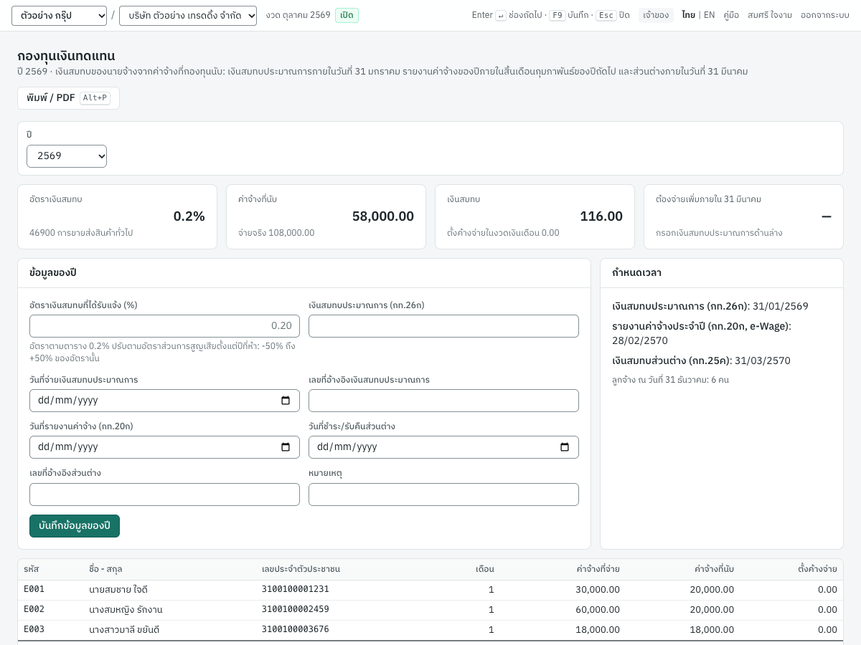Expand the ปี 2569 year selector
Screen dimensions: 861x645
click(x=67, y=156)
